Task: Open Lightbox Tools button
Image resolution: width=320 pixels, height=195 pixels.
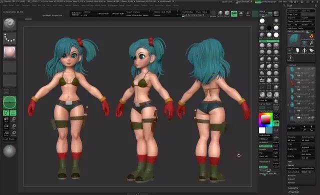Action: 301,28
